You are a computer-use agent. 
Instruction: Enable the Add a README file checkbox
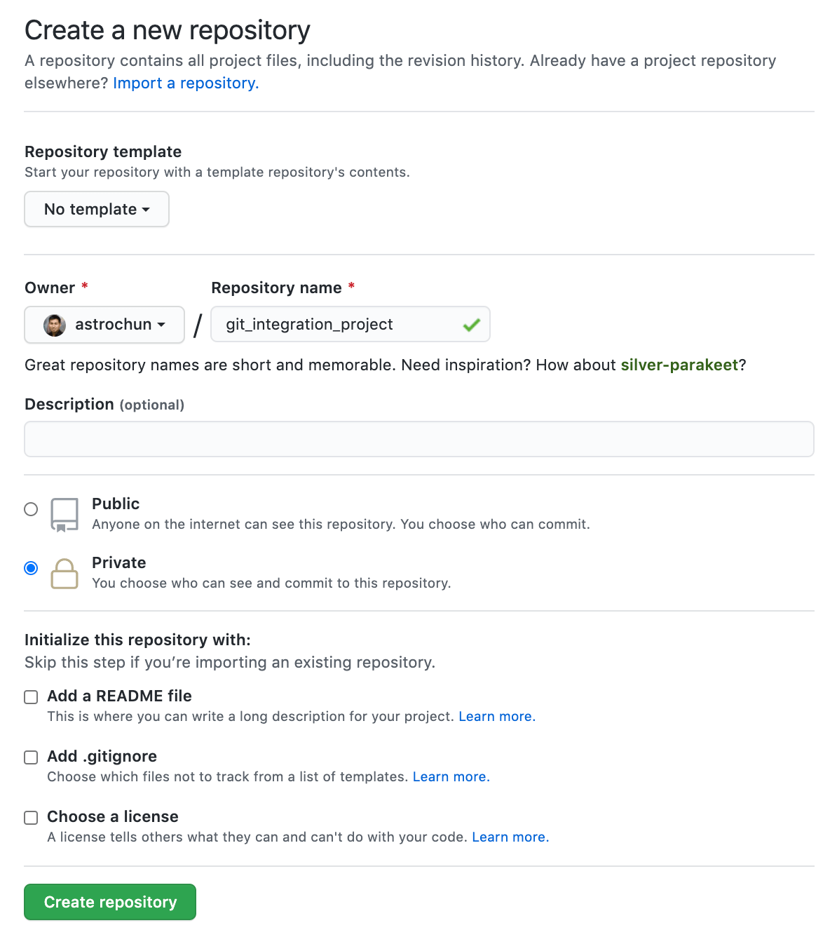30,696
